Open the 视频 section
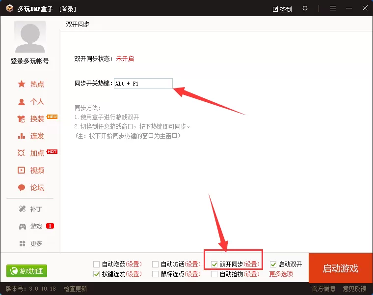The height and width of the screenshot is (295, 373). pos(37,171)
